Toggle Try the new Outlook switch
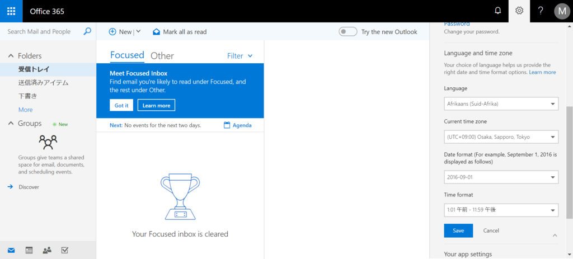Image resolution: width=573 pixels, height=259 pixels. click(348, 32)
